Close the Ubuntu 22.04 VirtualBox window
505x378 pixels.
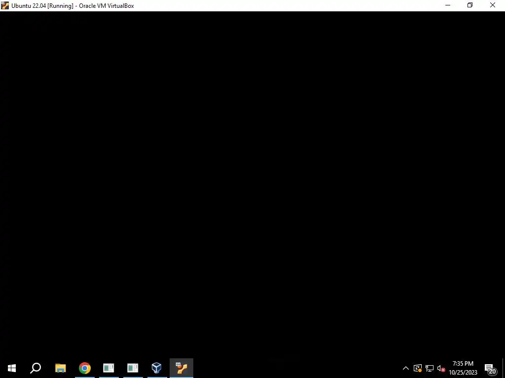click(493, 5)
